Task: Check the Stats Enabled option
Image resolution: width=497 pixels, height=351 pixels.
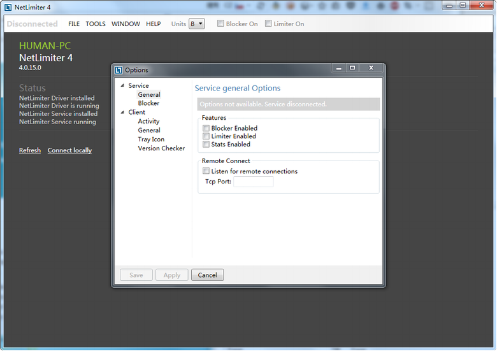Action: [206, 145]
